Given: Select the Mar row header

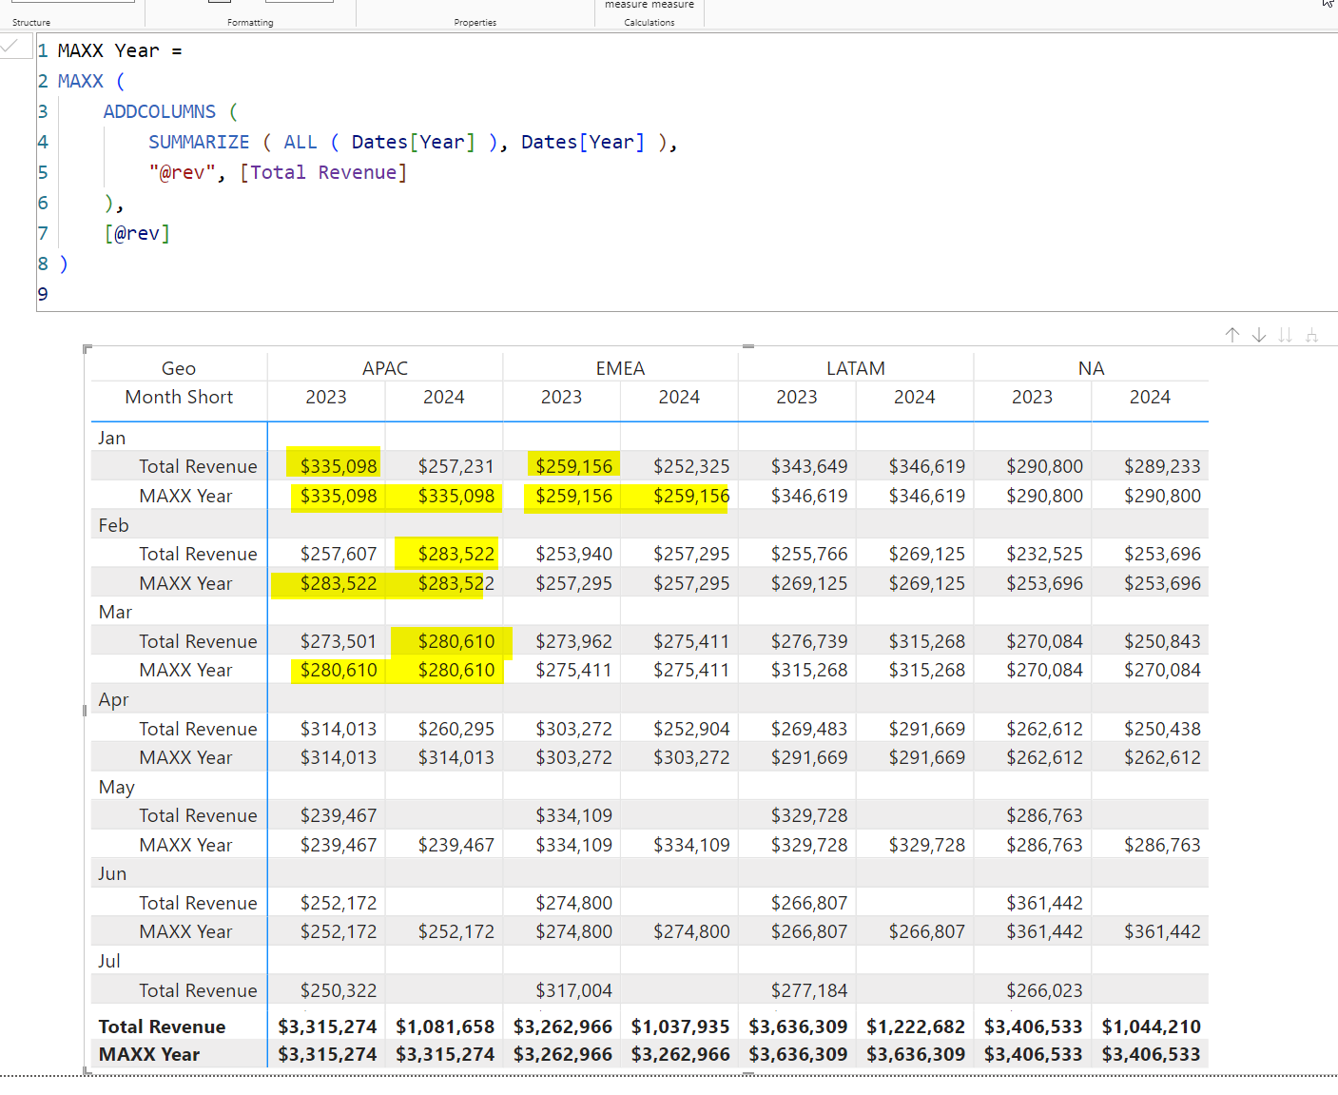Looking at the screenshot, I should 115,612.
